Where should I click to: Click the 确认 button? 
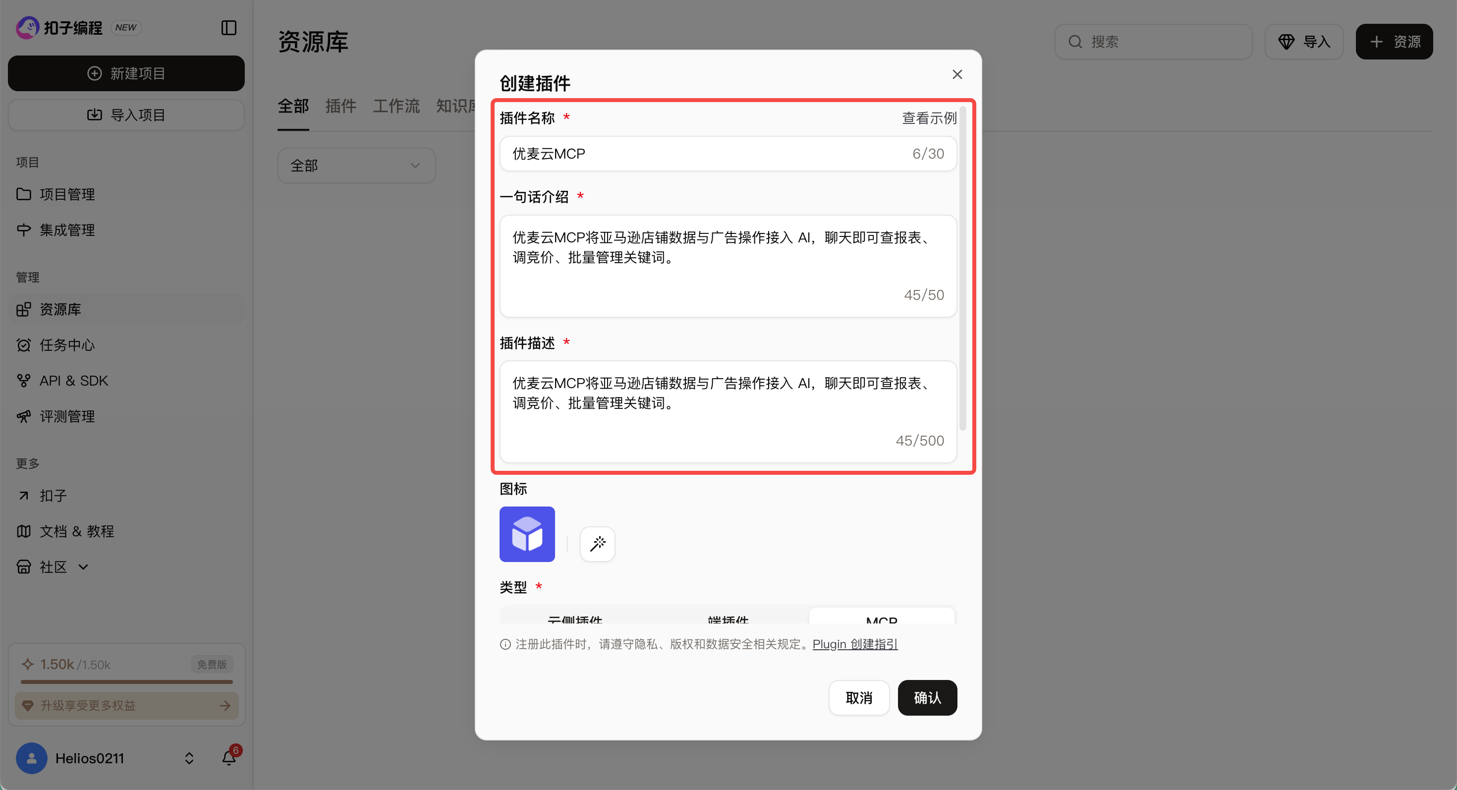(927, 698)
